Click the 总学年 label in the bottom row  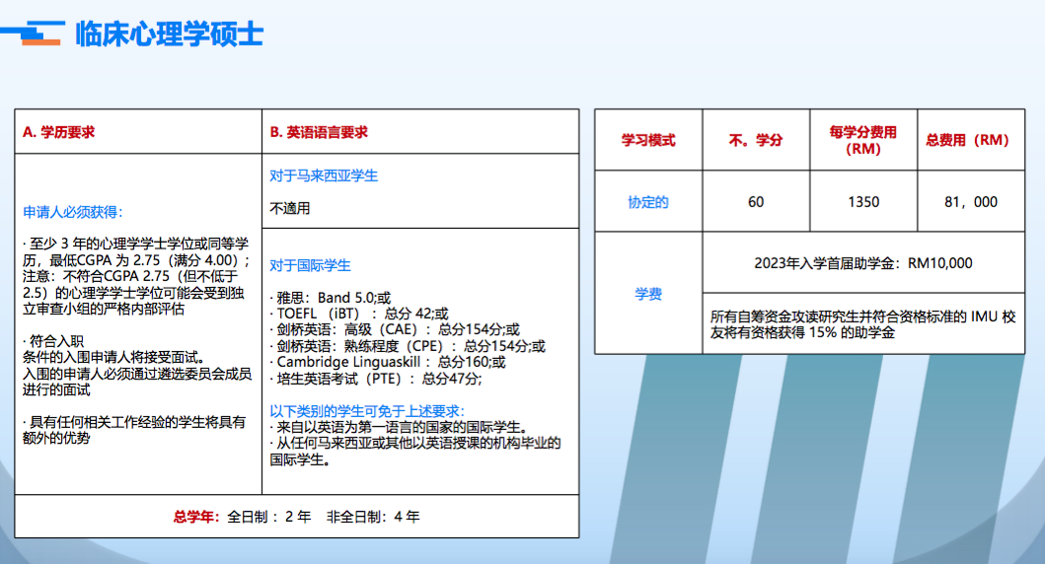click(196, 516)
